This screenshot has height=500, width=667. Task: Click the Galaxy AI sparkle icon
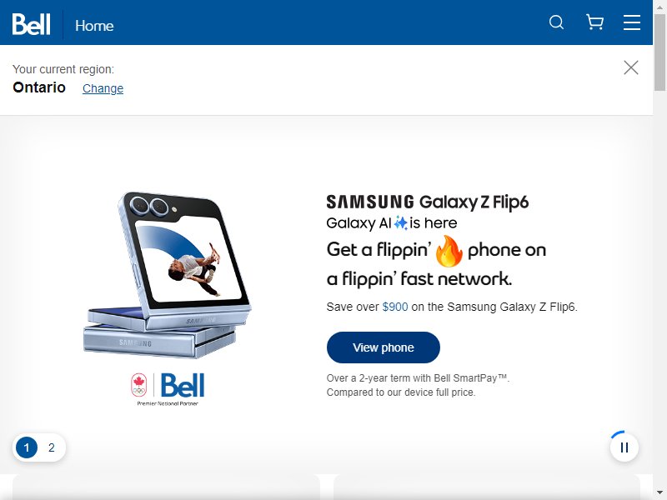(x=400, y=222)
